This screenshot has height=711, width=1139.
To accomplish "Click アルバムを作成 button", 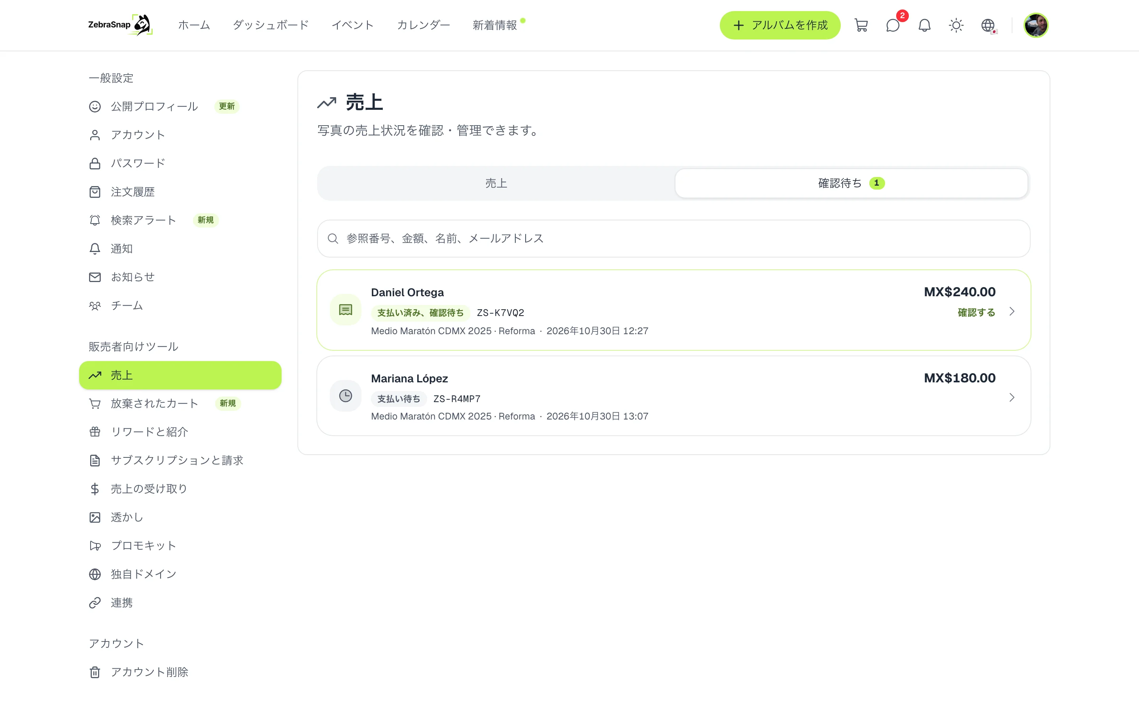I will [x=780, y=25].
